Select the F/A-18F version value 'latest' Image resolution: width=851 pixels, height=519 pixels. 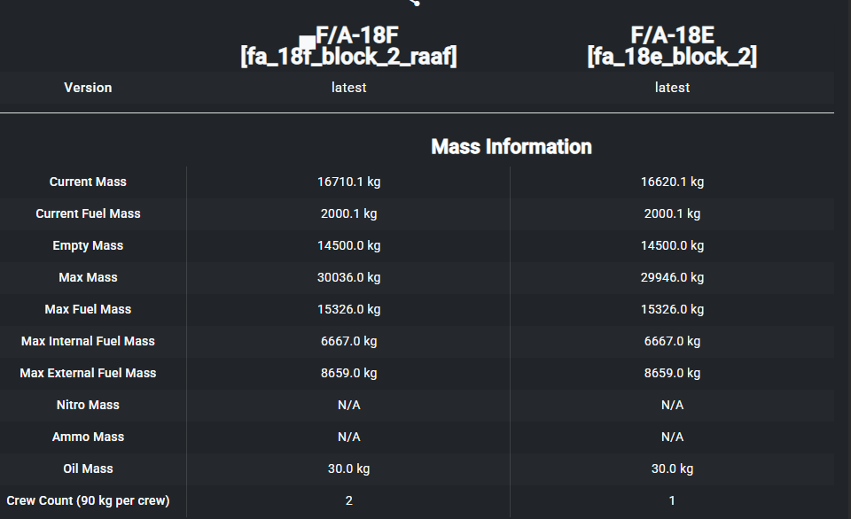coord(348,88)
